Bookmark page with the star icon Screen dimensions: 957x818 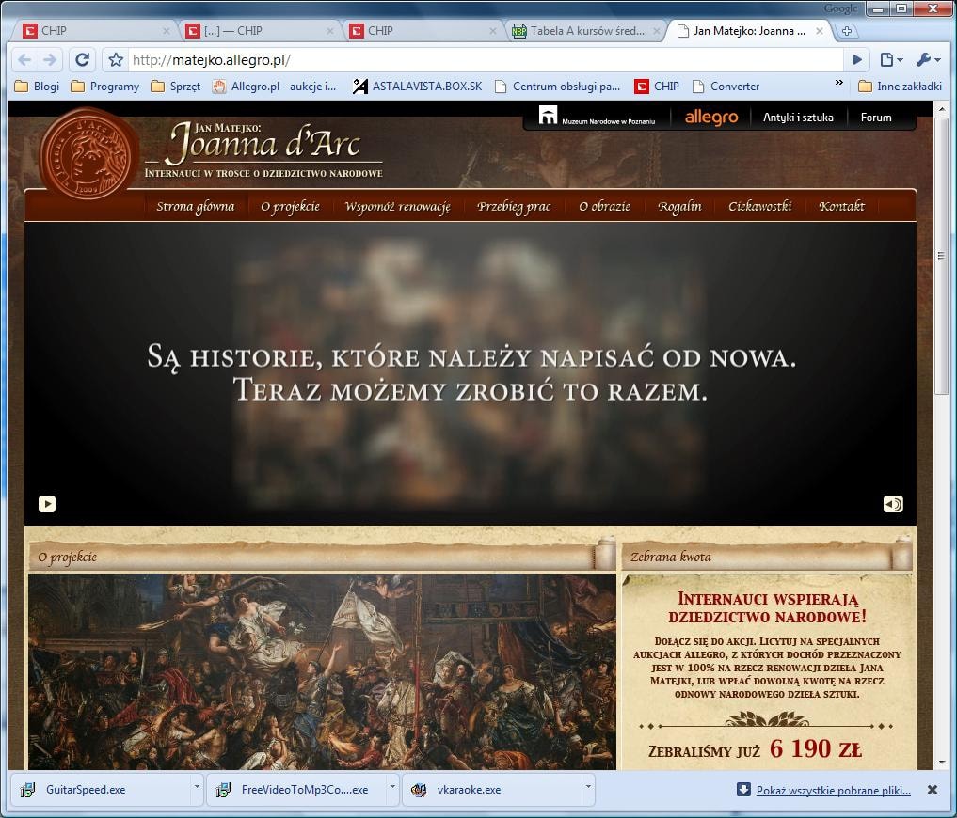coord(116,60)
